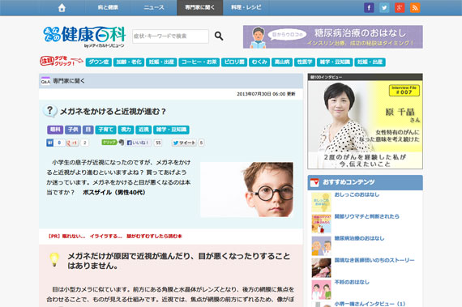Focus the keyword search input field
This screenshot has height=307, width=462.
pyautogui.click(x=170, y=36)
